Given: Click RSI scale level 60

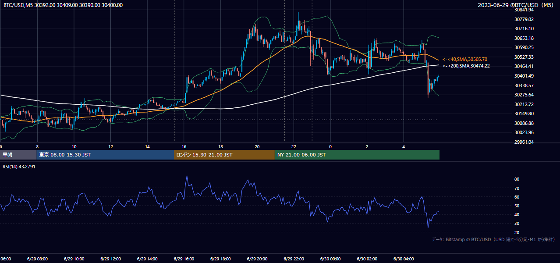Looking at the screenshot, I should [517, 197].
